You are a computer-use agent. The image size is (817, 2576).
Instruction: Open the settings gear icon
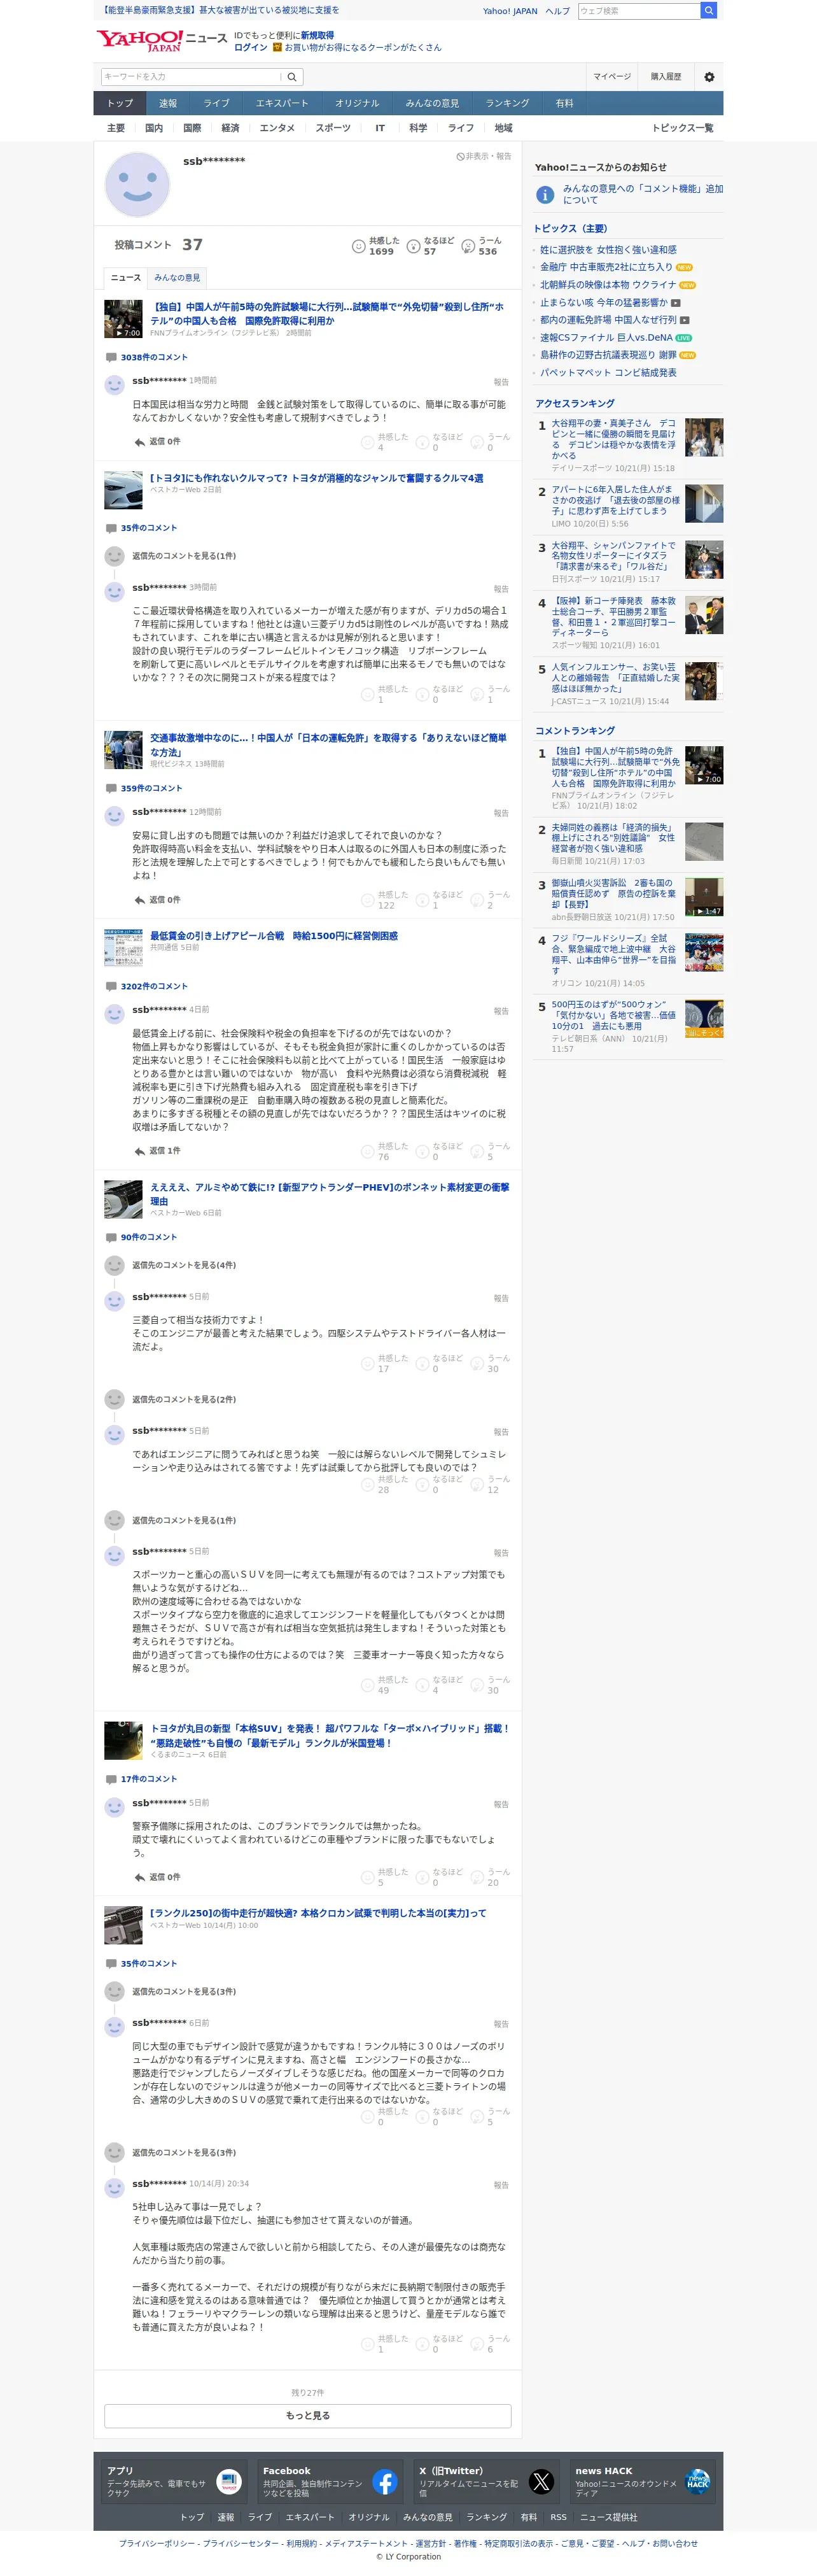click(709, 77)
